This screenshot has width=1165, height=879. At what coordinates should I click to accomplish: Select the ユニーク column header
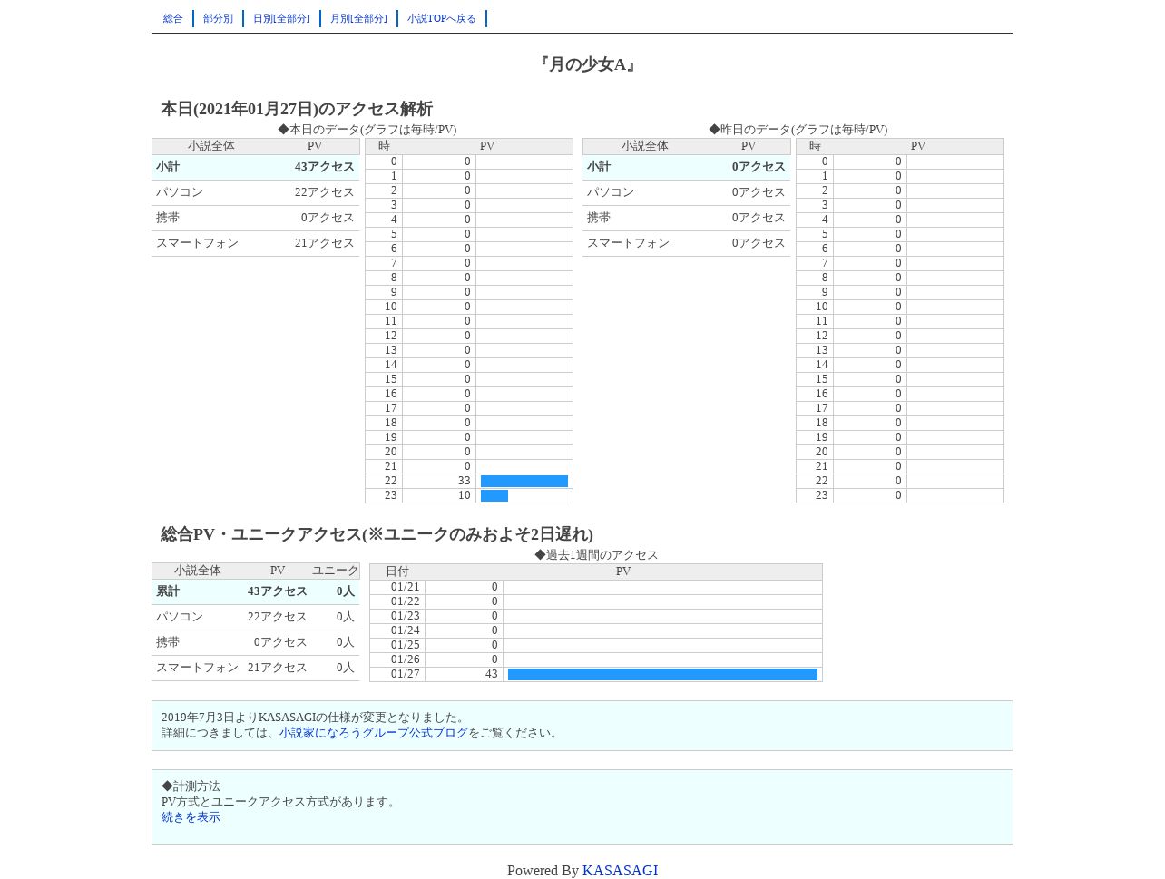336,571
